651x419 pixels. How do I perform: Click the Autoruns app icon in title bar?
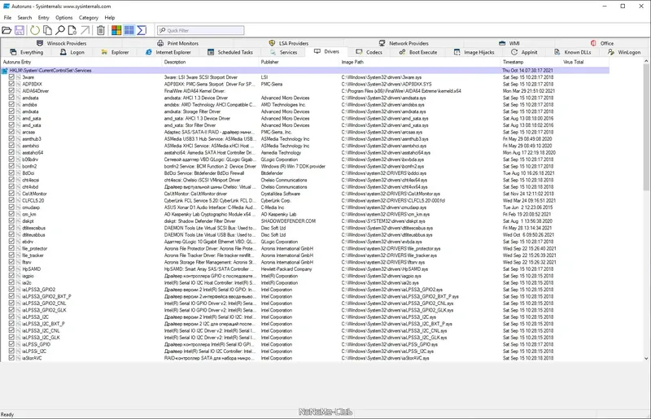coord(6,7)
